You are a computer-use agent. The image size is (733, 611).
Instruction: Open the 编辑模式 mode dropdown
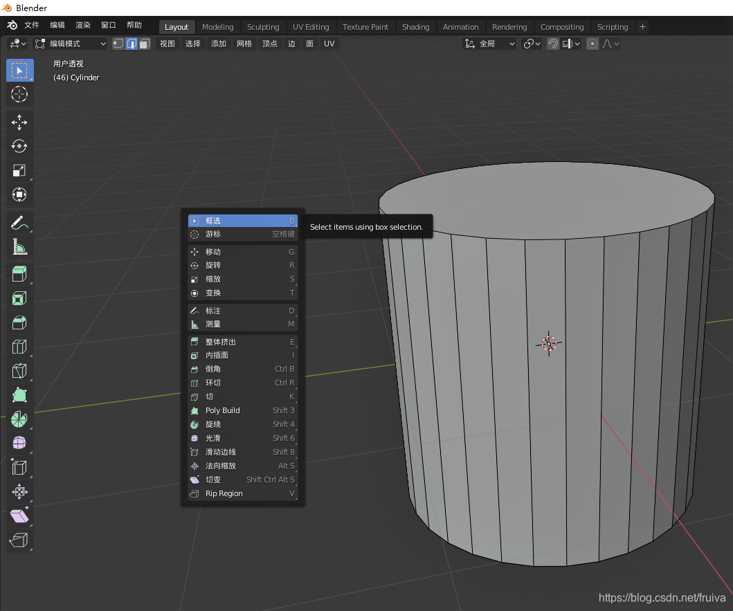[x=71, y=44]
